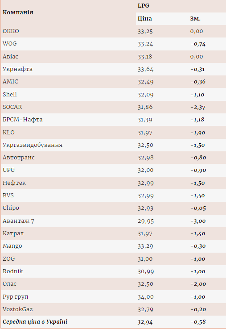The width and height of the screenshot is (226, 329).
Task: Click Рур груп price 34,00
Action: [x=146, y=297]
